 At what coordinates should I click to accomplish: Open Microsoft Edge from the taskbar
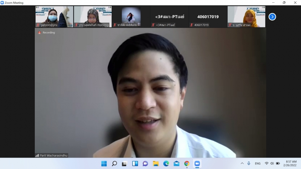[166, 164]
